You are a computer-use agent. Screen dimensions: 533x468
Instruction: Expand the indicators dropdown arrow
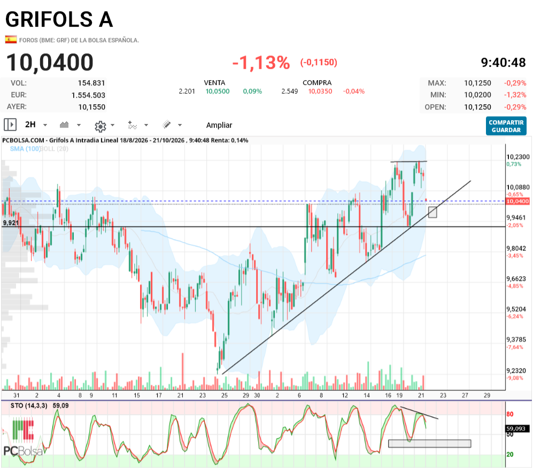[x=146, y=125]
